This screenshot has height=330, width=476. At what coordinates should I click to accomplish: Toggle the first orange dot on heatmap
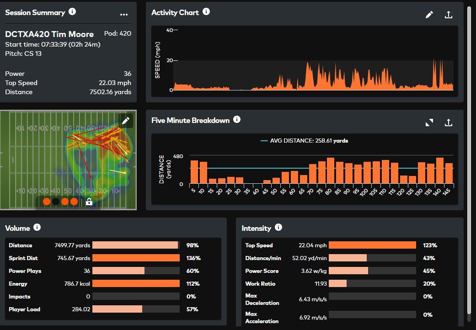[47, 202]
